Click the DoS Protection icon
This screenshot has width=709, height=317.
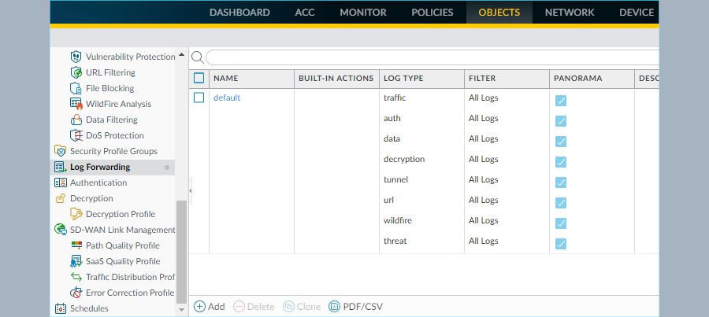click(76, 135)
